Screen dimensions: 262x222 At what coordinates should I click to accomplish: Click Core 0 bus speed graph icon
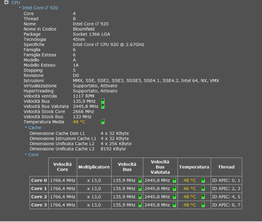click(140, 180)
